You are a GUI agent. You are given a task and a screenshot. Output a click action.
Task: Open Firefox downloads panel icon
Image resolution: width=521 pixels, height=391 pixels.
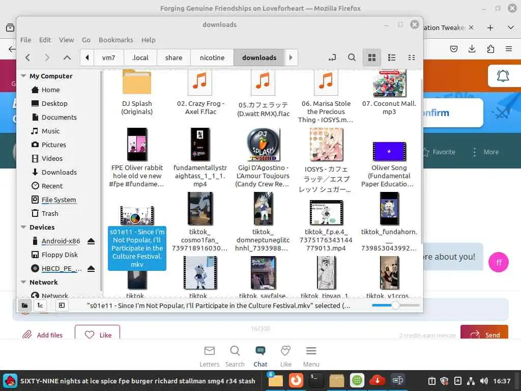pyautogui.click(x=472, y=49)
